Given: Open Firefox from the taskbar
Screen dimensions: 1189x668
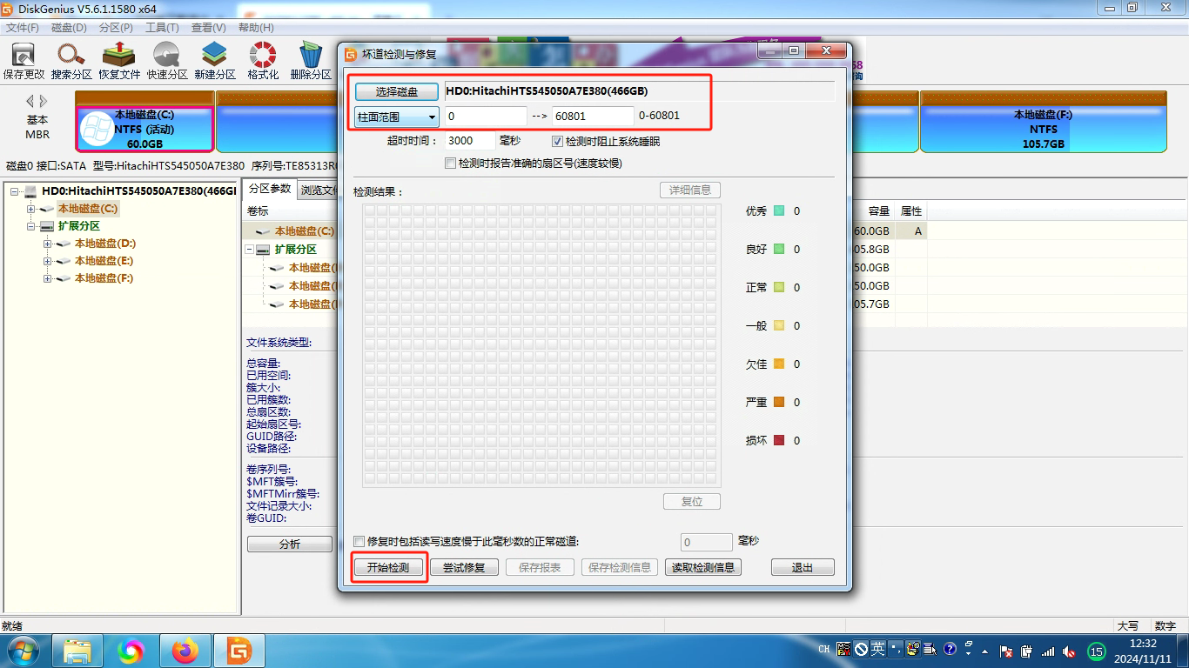Looking at the screenshot, I should [185, 650].
